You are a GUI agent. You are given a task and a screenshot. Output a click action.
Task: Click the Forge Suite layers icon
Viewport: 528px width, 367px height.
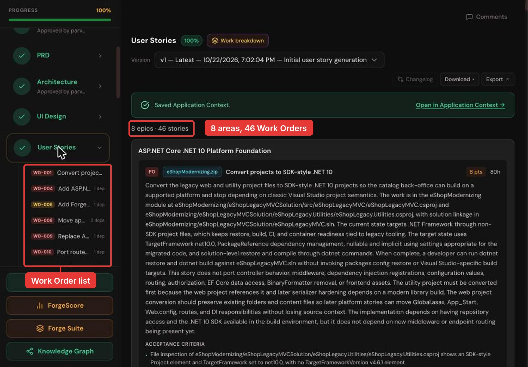pyautogui.click(x=40, y=328)
